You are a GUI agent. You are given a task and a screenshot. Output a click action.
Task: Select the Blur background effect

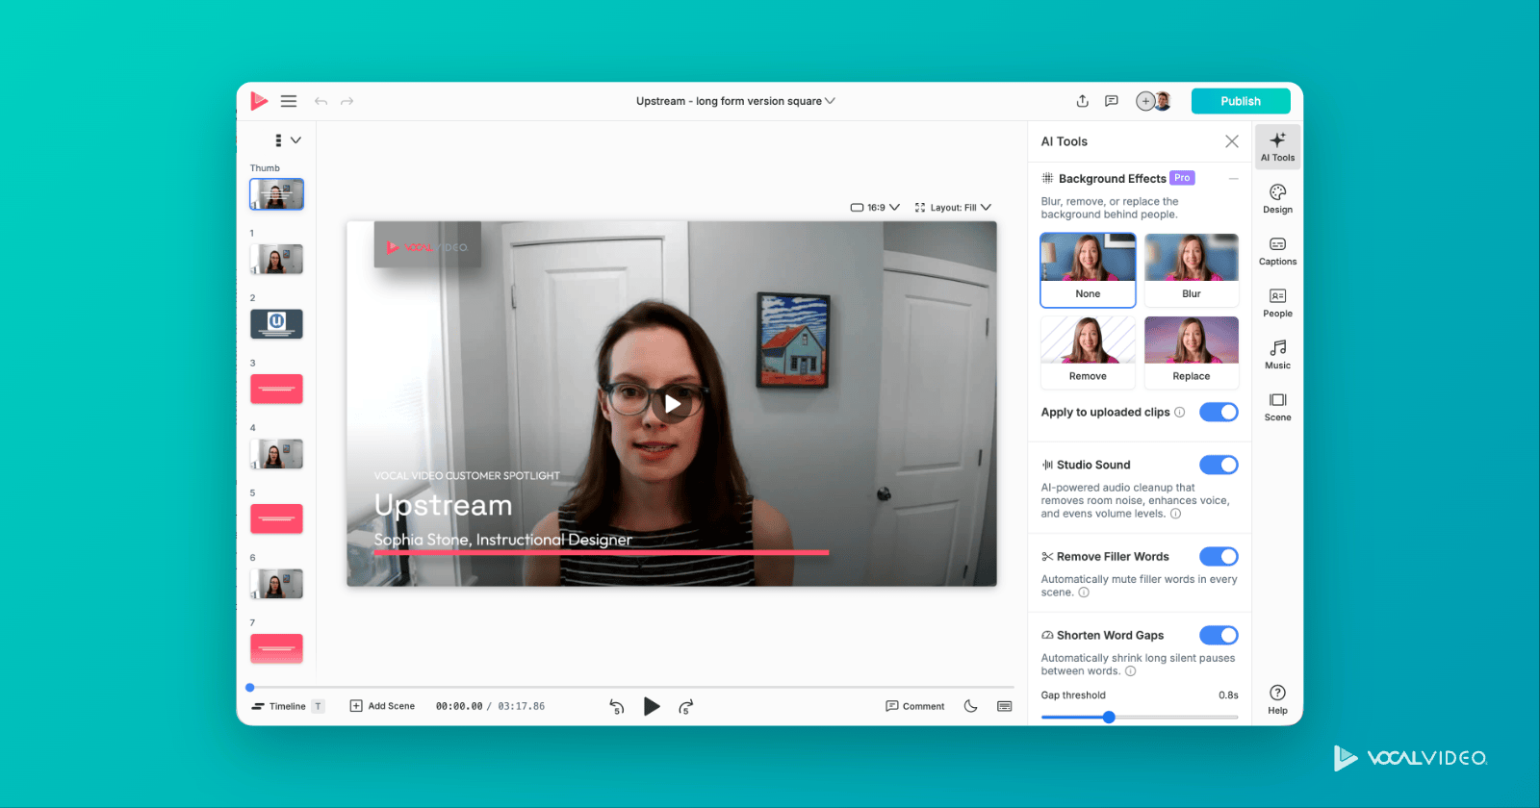(x=1192, y=269)
